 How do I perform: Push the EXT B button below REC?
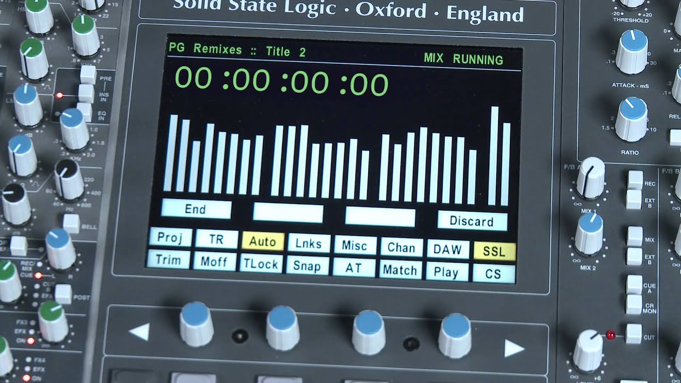[x=634, y=199]
